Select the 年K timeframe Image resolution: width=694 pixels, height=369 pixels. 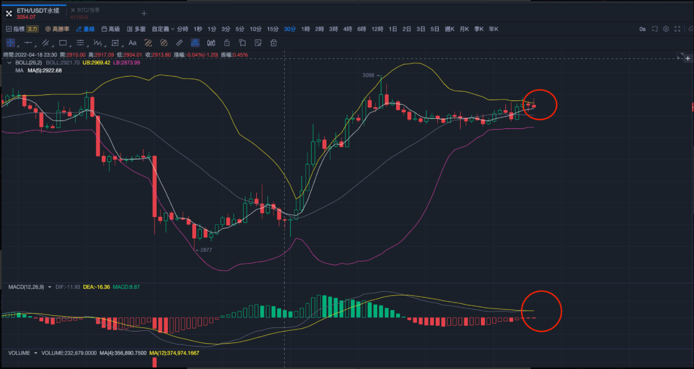click(x=493, y=29)
